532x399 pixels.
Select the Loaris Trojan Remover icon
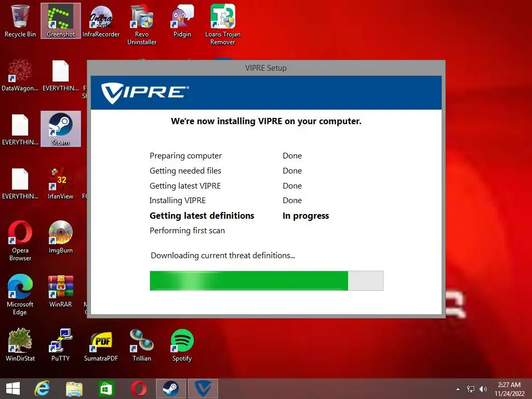(x=222, y=24)
